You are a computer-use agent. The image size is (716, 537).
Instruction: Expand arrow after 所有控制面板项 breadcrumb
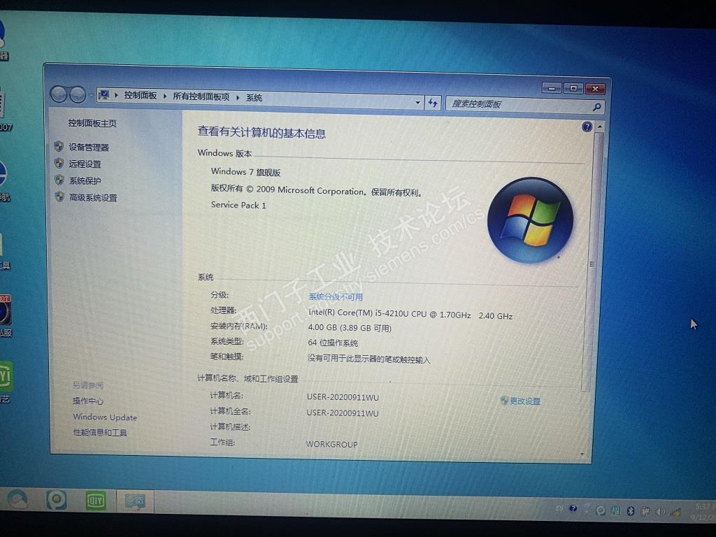[238, 97]
